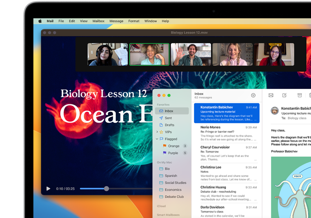Click the Favorites section header
Image resolution: width=311 pixels, height=218 pixels.
[163, 105]
